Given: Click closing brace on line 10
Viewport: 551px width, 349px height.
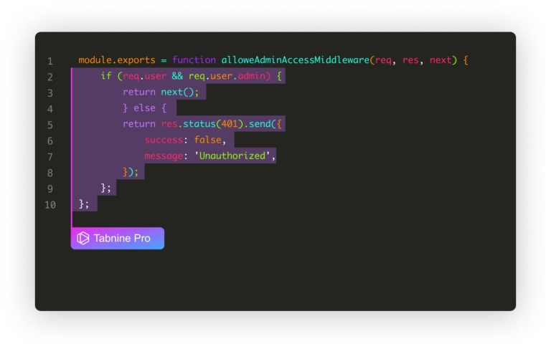Looking at the screenshot, I should (81, 204).
